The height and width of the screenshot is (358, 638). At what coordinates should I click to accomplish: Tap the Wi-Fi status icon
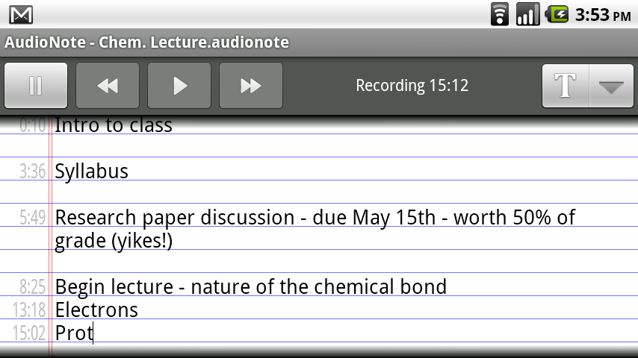[x=500, y=14]
